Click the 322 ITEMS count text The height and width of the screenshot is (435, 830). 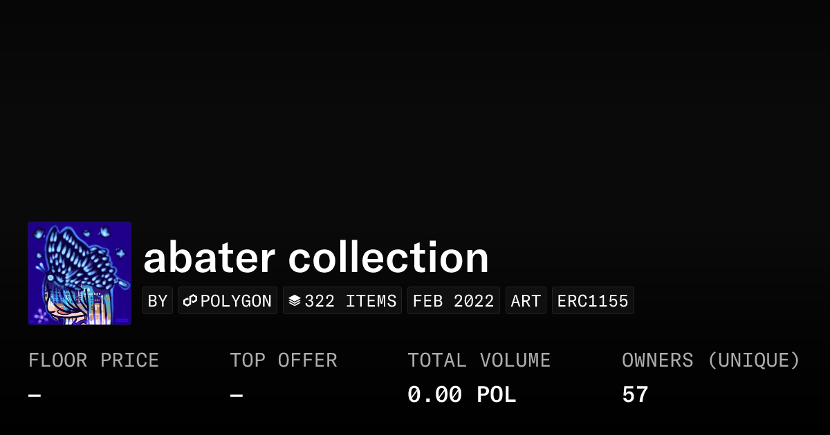coord(351,301)
